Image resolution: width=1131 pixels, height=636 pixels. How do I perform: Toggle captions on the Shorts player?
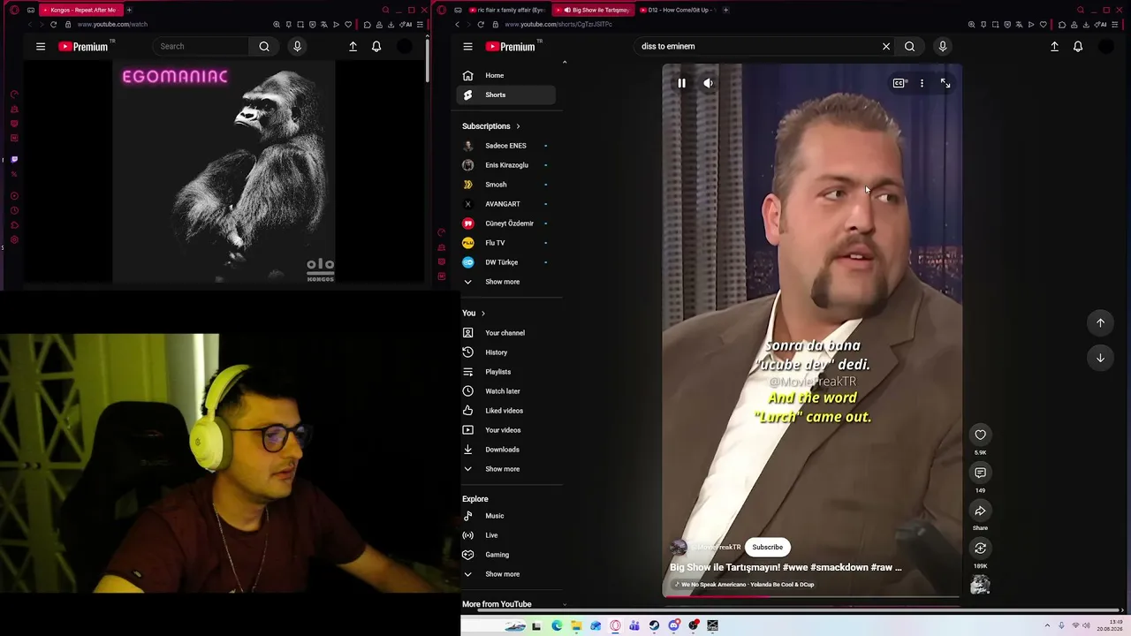tap(899, 83)
